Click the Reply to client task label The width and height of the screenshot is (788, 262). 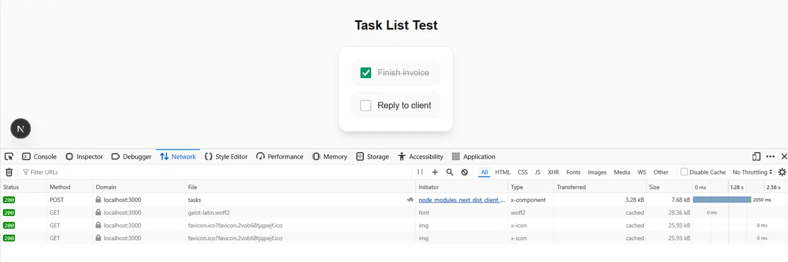[404, 105]
